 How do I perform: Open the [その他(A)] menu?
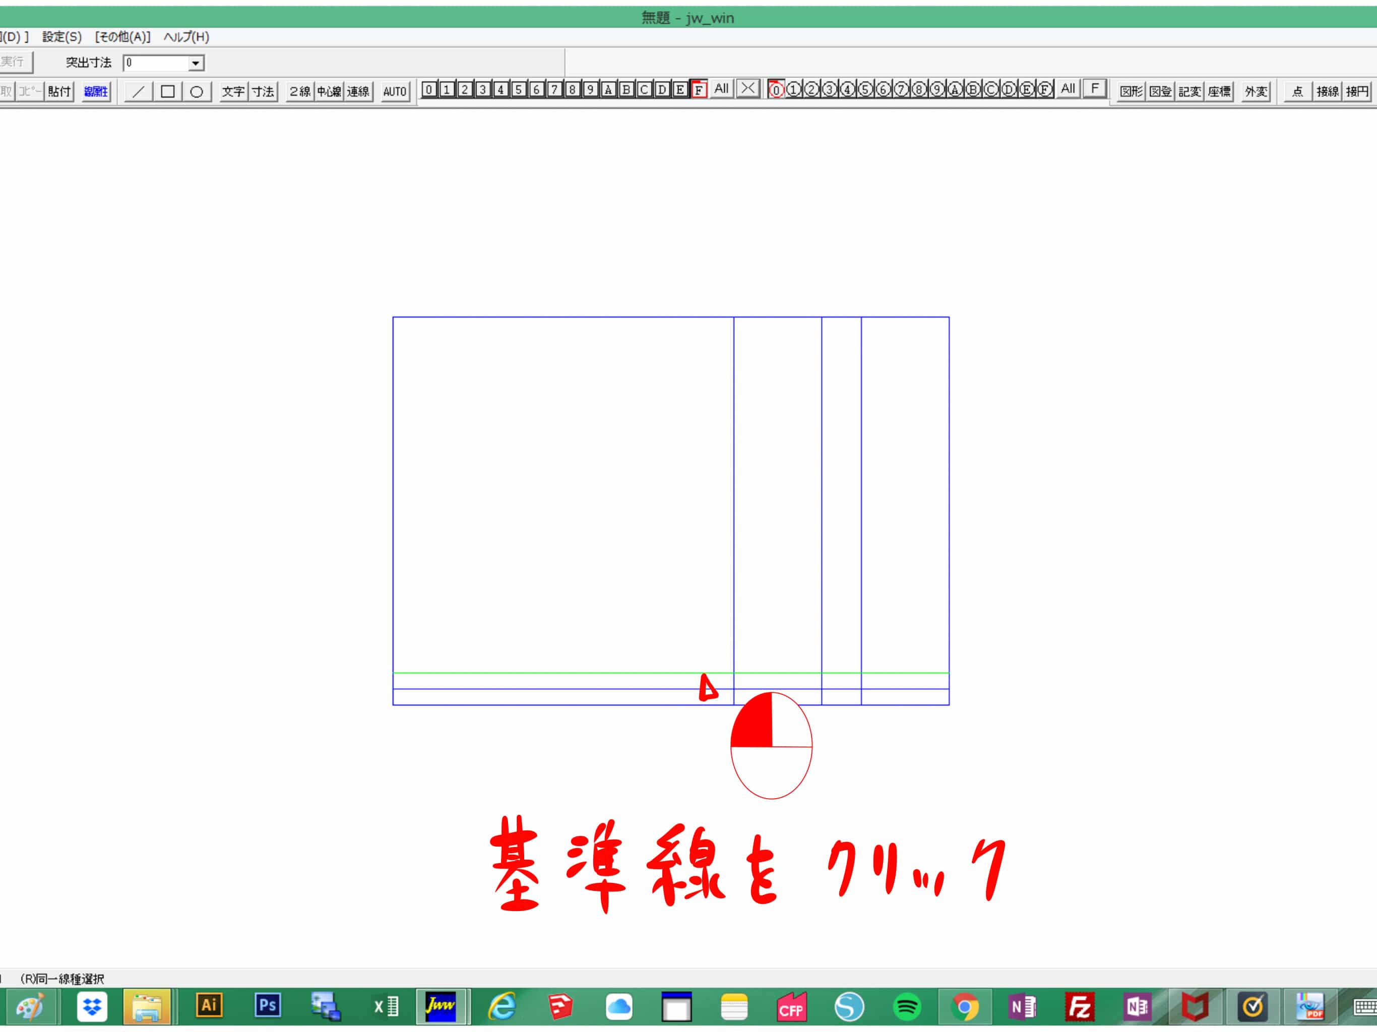[122, 37]
